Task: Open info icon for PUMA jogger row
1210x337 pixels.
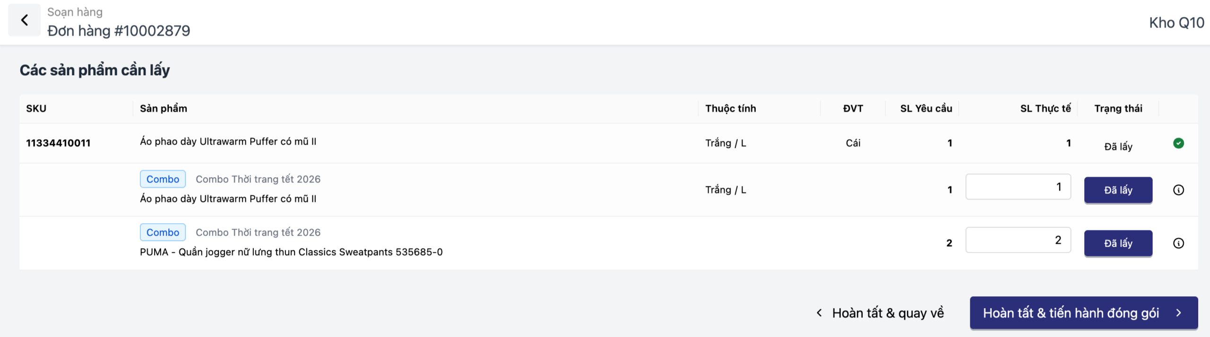Action: tap(1178, 243)
